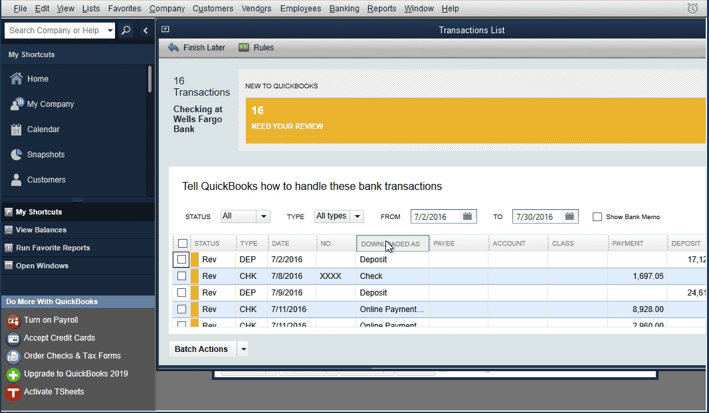
Task: Sort by the PAYMENT column header
Action: (637, 244)
